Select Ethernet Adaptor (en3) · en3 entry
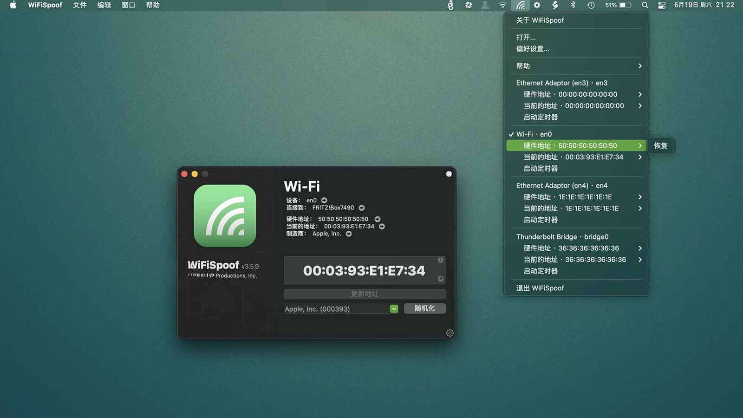This screenshot has height=418, width=743. pos(576,83)
